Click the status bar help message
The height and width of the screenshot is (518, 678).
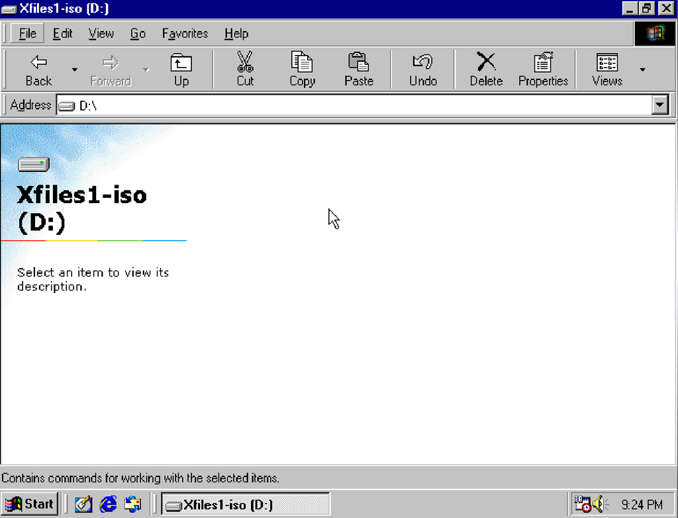coord(140,478)
